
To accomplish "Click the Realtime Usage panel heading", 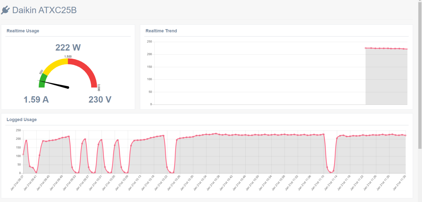I will click(23, 31).
